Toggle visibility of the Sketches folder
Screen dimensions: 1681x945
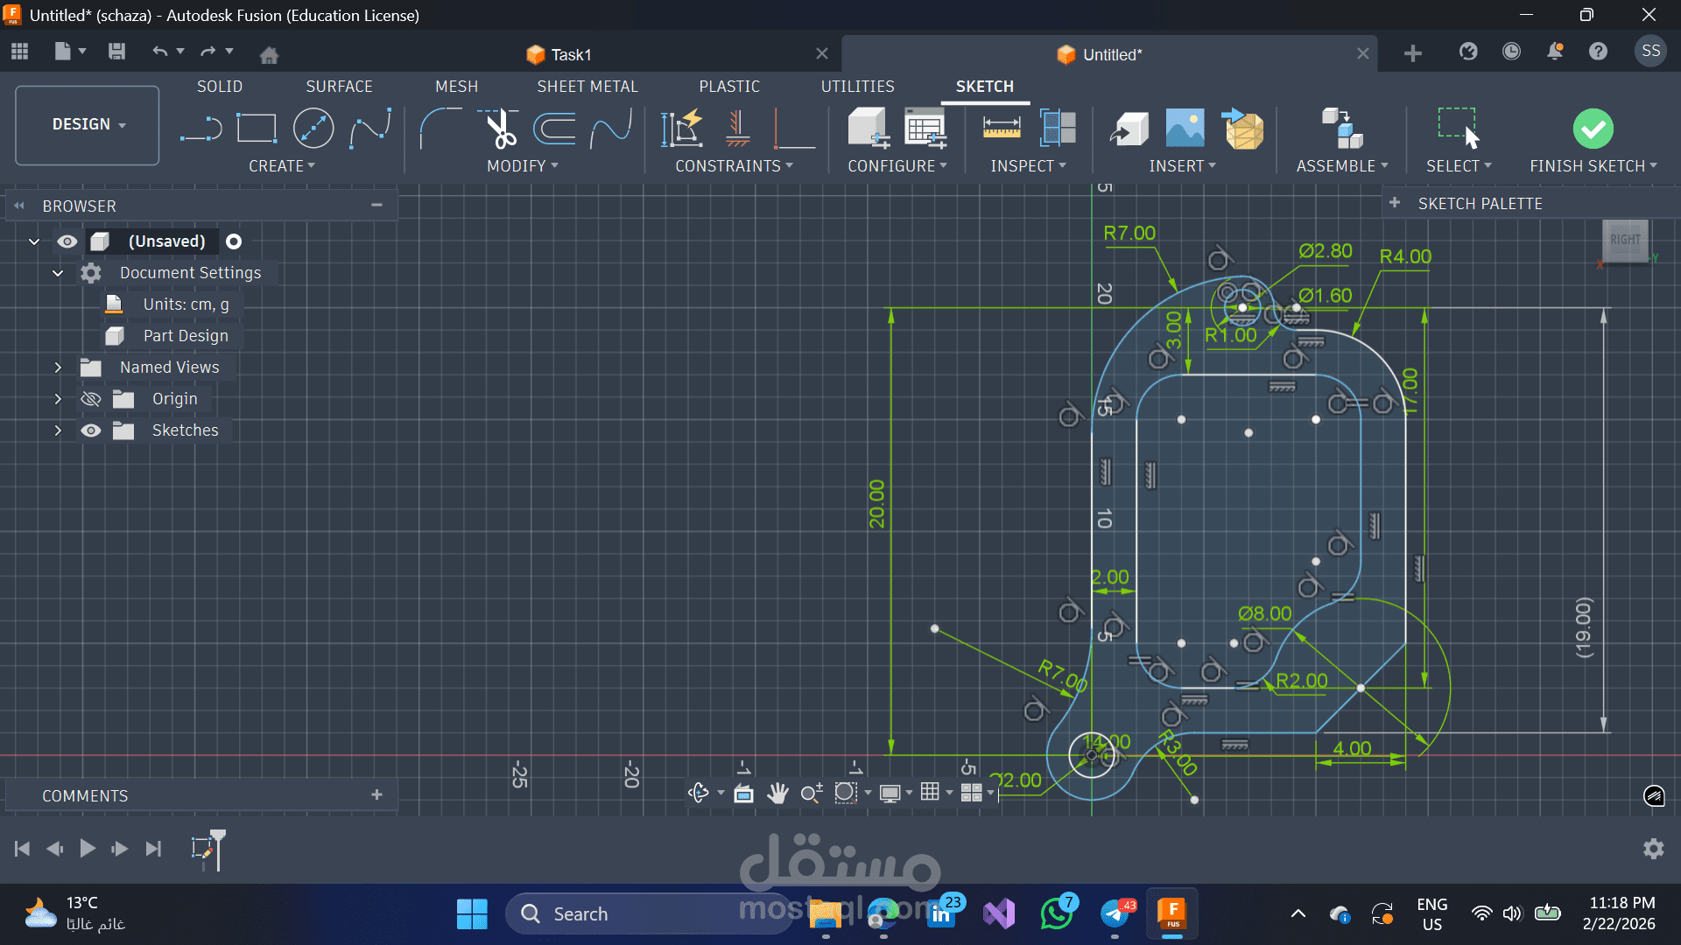click(x=91, y=430)
